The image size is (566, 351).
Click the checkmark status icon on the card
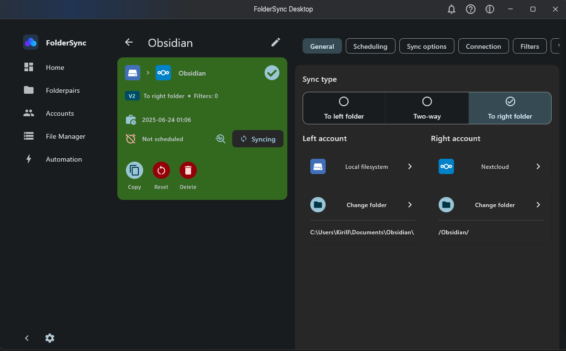(272, 73)
